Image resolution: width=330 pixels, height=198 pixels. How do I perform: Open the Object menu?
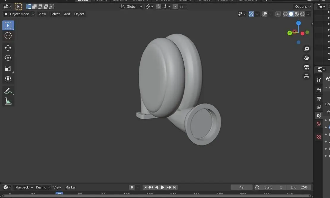79,14
